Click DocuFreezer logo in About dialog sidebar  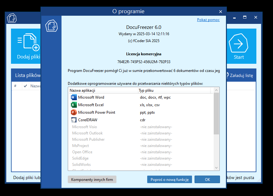click(x=51, y=26)
